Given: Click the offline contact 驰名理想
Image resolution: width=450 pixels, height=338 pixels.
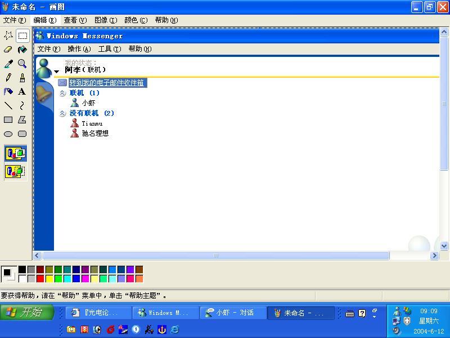Looking at the screenshot, I should click(x=95, y=134).
